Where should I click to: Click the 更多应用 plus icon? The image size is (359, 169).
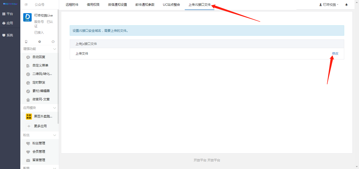(29, 126)
